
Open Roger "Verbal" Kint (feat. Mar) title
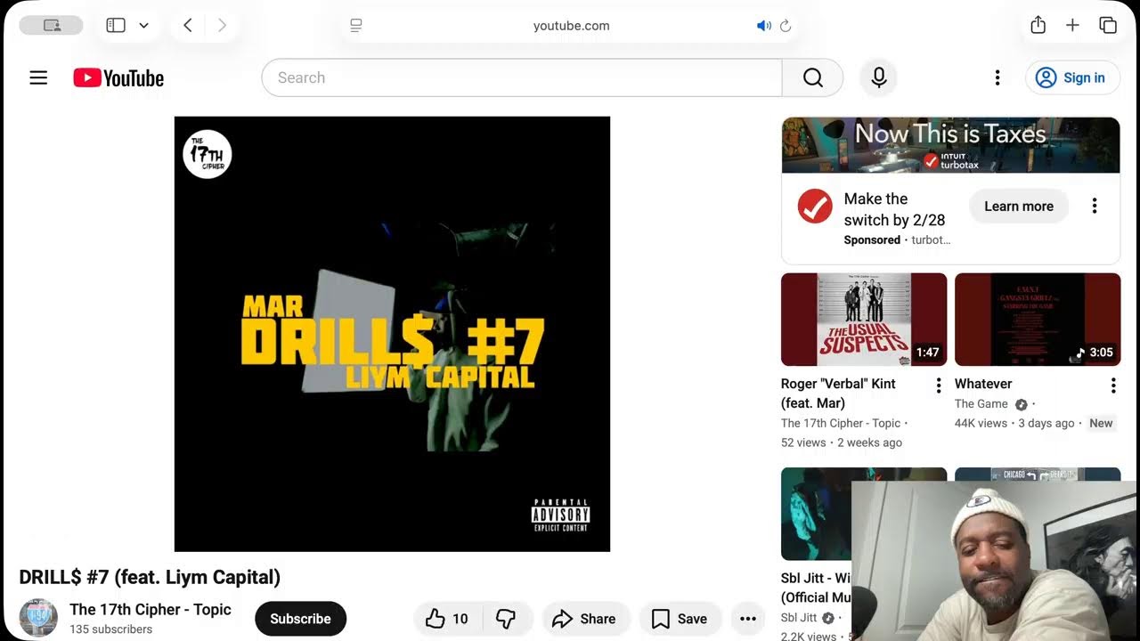[x=838, y=394]
